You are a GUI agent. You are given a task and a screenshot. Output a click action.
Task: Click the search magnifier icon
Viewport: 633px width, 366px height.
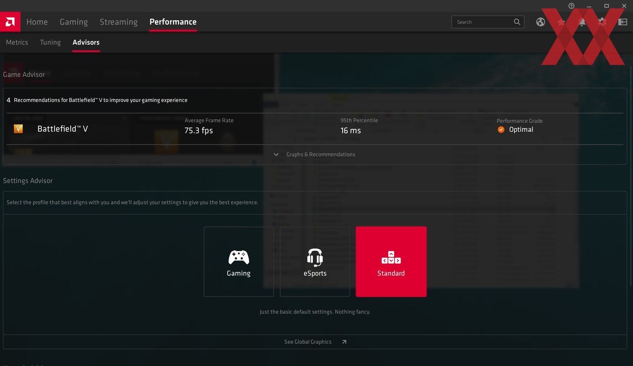517,22
